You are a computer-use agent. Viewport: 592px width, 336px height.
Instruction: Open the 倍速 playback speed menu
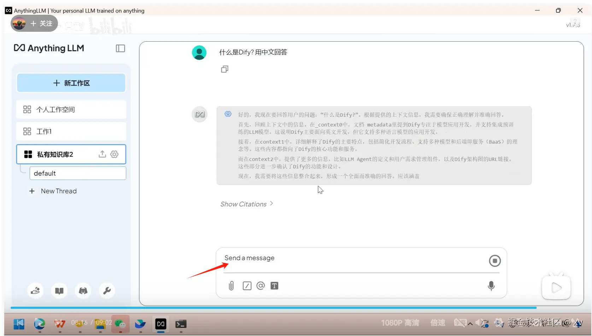[438, 323]
